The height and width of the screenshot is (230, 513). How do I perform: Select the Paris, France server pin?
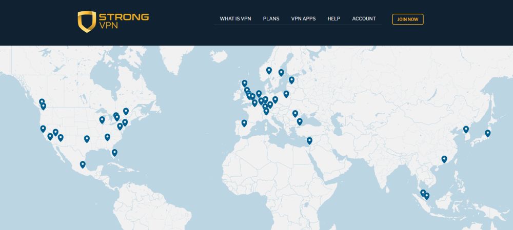[x=254, y=103]
